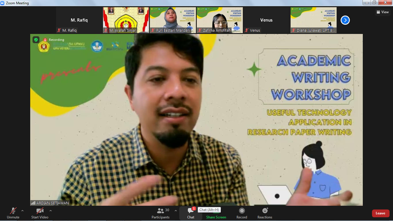393x221 pixels.
Task: Click the Zoom Meeting title bar icon
Action: (x=3, y=3)
